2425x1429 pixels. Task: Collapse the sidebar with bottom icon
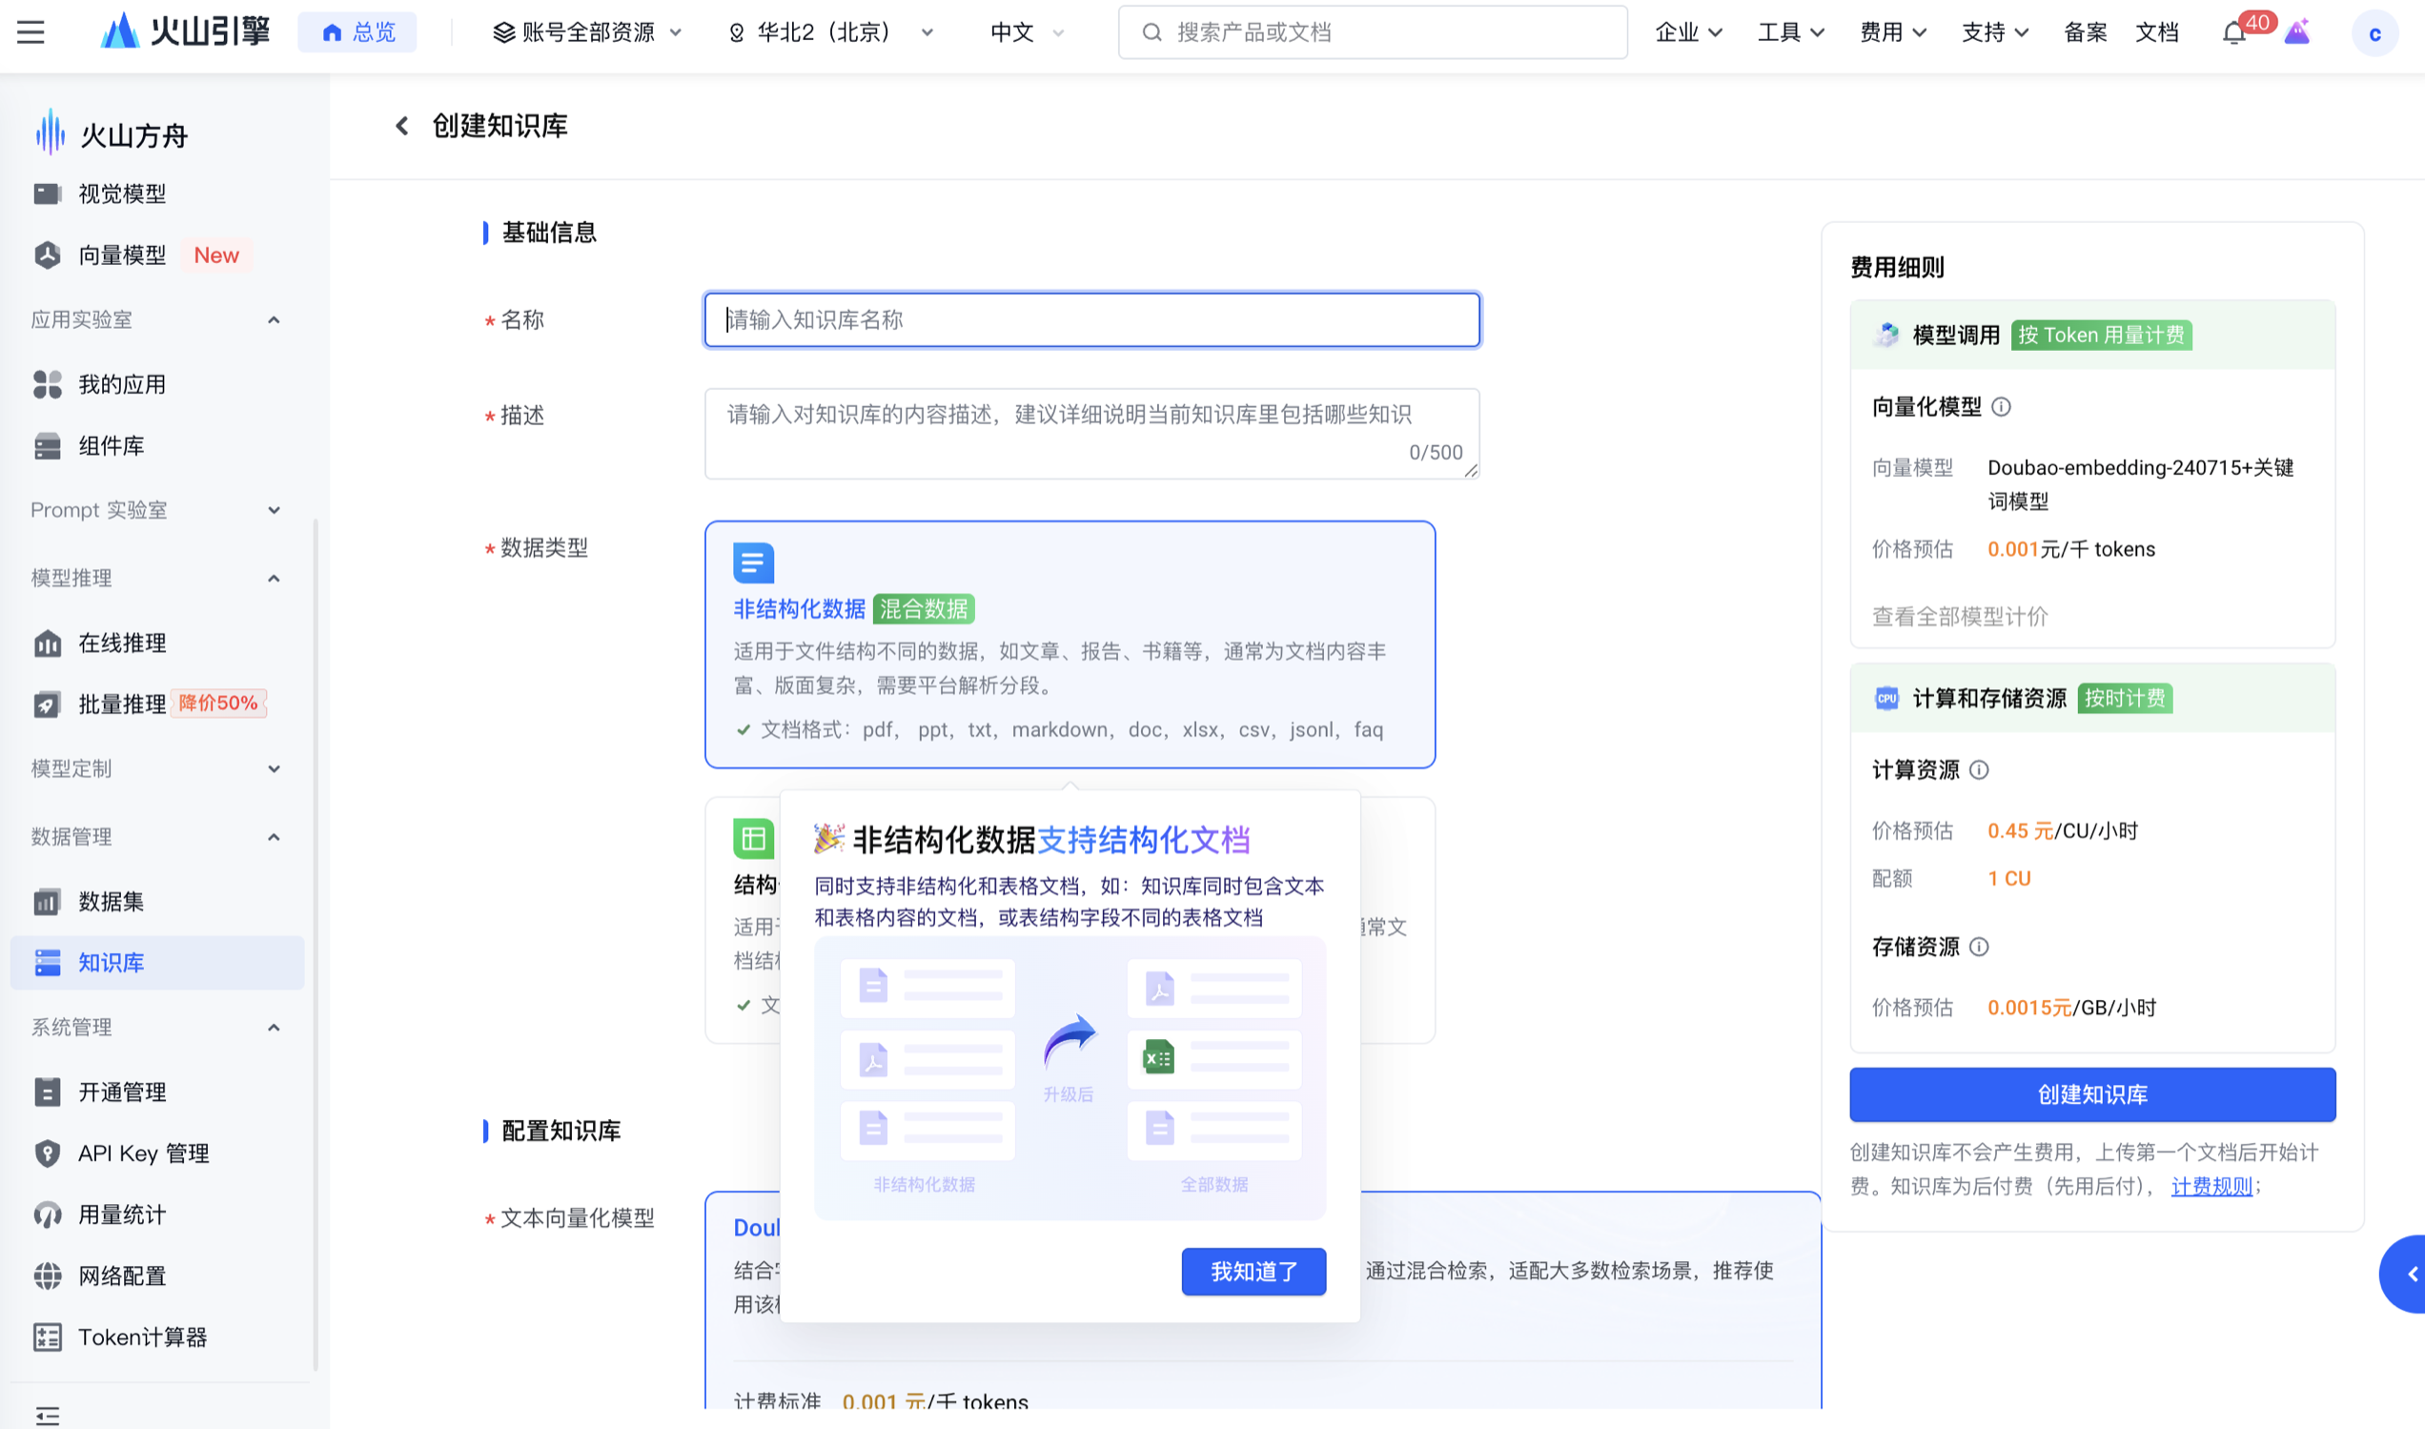click(x=47, y=1416)
